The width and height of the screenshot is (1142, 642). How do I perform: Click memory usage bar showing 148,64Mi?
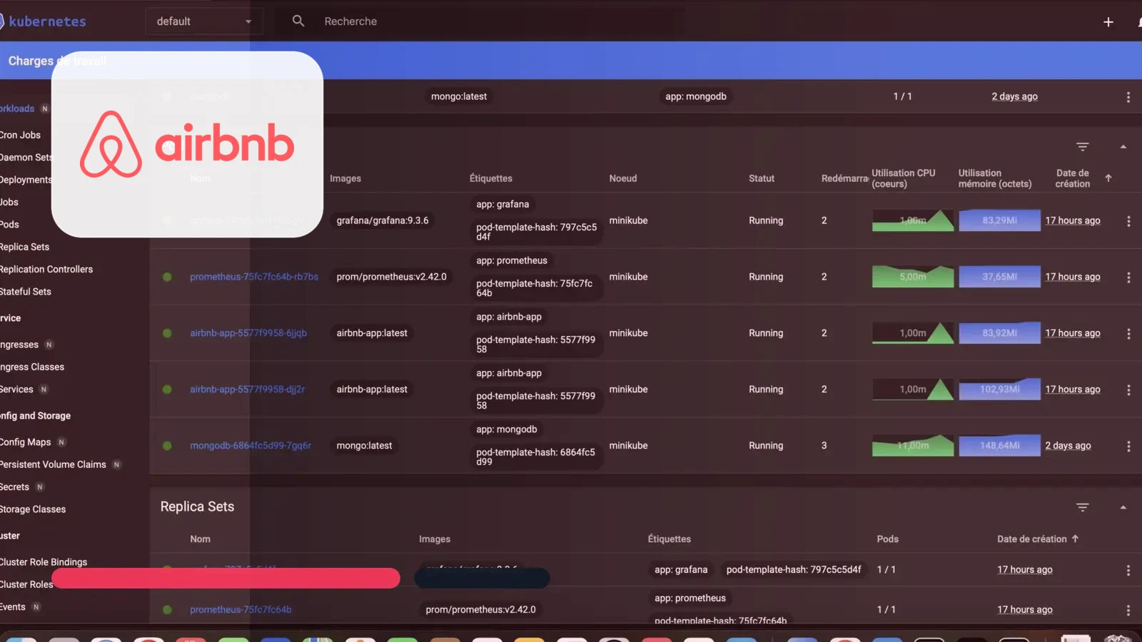pyautogui.click(x=999, y=446)
